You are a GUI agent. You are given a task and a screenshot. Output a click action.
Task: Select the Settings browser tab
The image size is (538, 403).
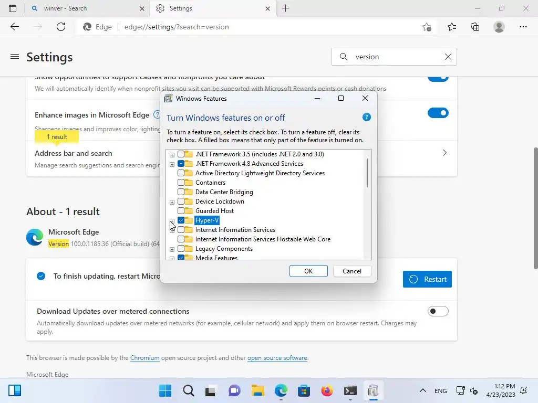click(213, 8)
